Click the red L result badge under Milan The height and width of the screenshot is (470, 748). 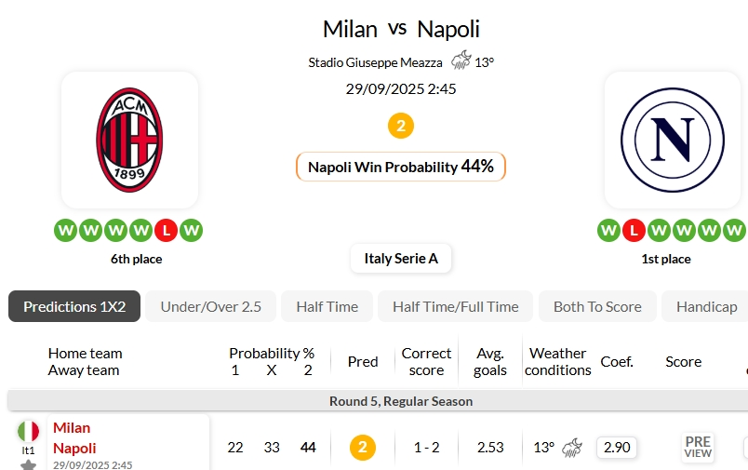point(167,230)
